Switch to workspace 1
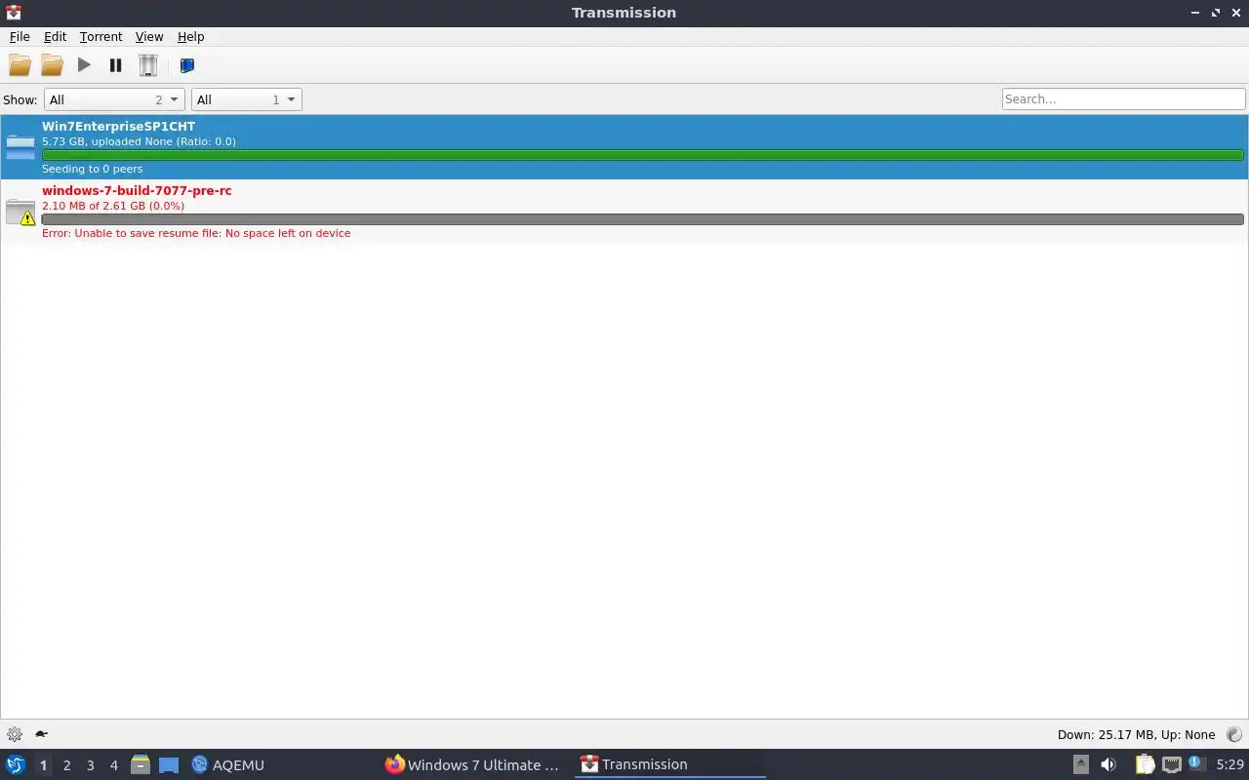The image size is (1249, 780). click(x=43, y=765)
